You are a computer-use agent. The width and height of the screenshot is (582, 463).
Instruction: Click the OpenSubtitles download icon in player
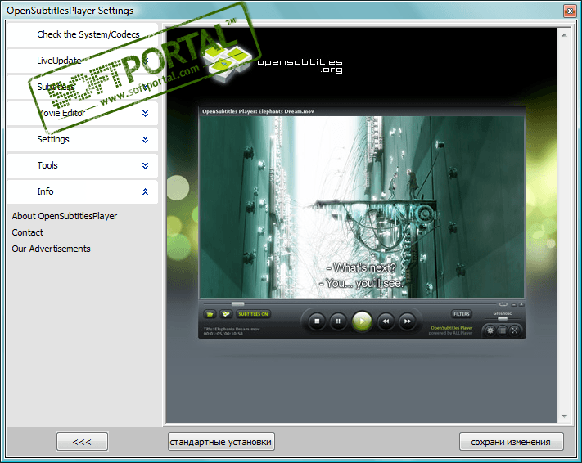[x=225, y=314]
